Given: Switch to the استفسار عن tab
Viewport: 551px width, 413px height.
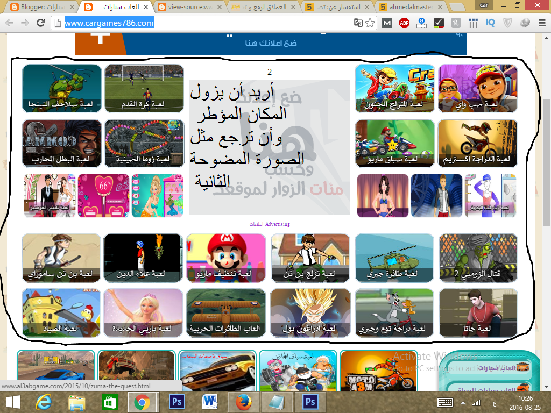Looking at the screenshot, I should pos(337,7).
